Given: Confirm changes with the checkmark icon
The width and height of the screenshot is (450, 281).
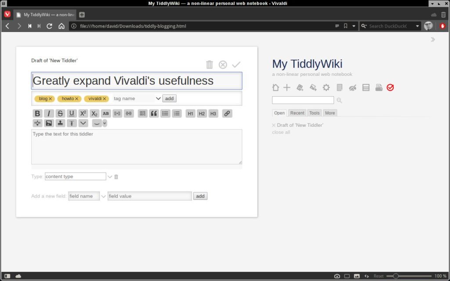Looking at the screenshot, I should [x=236, y=65].
